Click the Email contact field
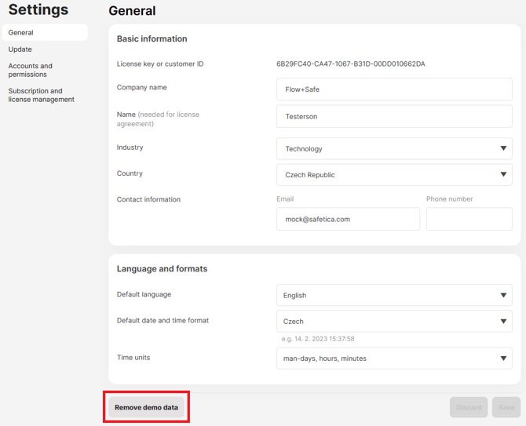The image size is (526, 426). pyautogui.click(x=347, y=220)
